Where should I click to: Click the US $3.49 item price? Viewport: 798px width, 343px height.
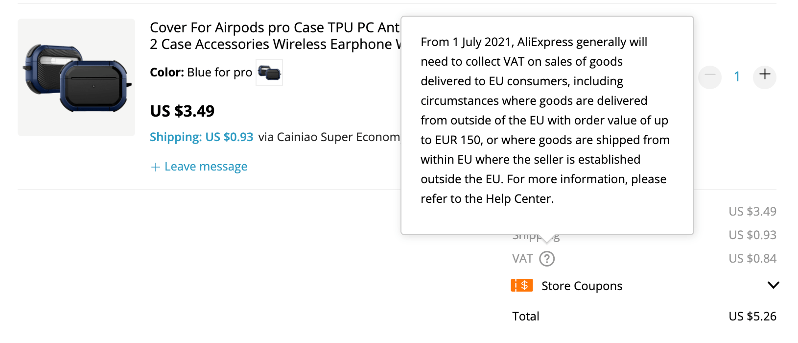tap(182, 111)
